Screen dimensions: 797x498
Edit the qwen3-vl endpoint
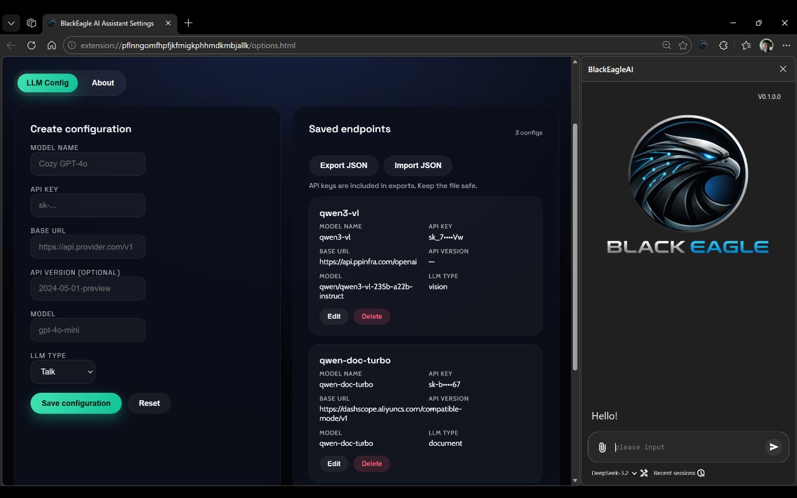click(x=334, y=316)
